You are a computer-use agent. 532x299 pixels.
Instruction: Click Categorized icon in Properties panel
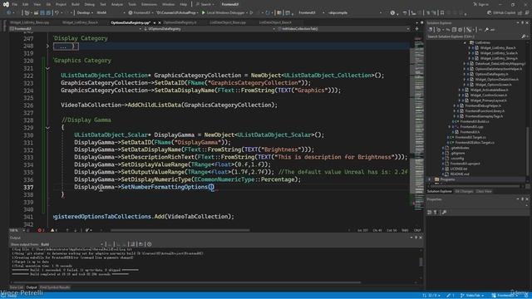(x=430, y=213)
